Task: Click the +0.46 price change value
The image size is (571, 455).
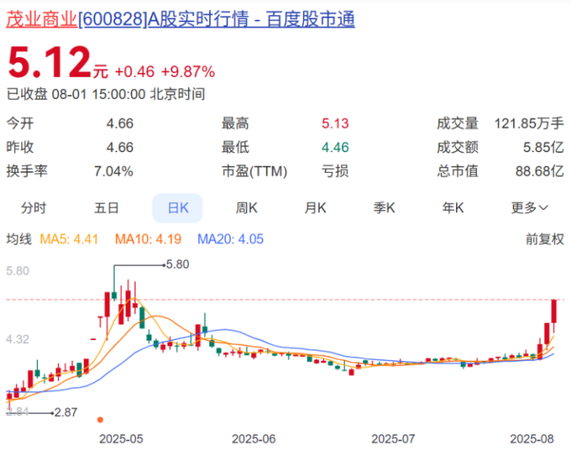Action: coord(135,71)
